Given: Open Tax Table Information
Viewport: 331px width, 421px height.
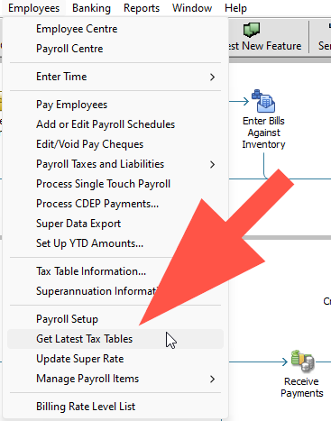Looking at the screenshot, I should (x=115, y=271).
